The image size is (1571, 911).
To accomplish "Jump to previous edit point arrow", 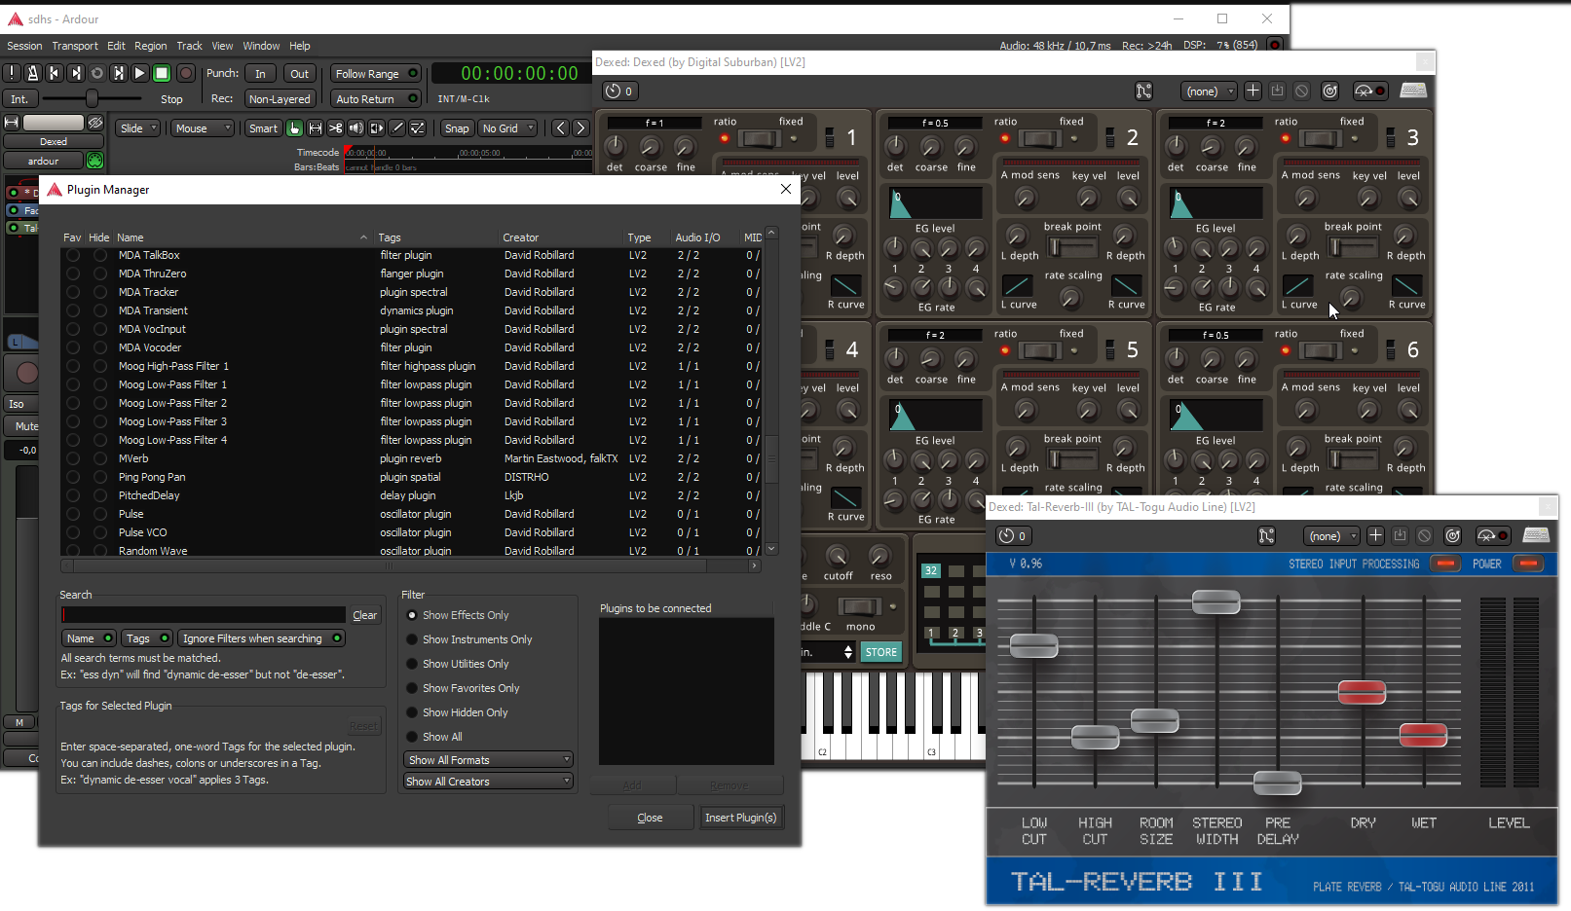I will pyautogui.click(x=560, y=128).
